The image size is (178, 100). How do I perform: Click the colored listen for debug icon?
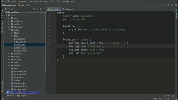[x=168, y=5]
